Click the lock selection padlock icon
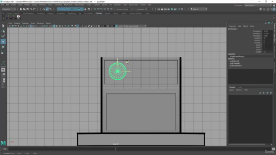Image resolution: width=276 pixels, height=155 pixels. click(85, 9)
